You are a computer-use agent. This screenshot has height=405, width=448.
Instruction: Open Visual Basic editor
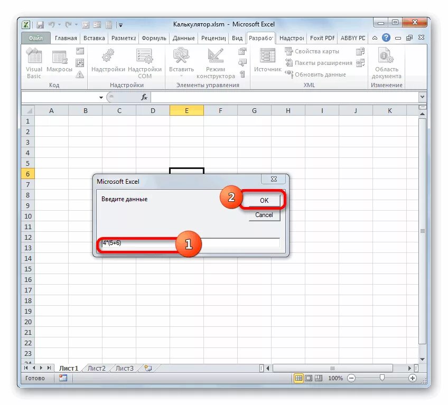(x=34, y=63)
